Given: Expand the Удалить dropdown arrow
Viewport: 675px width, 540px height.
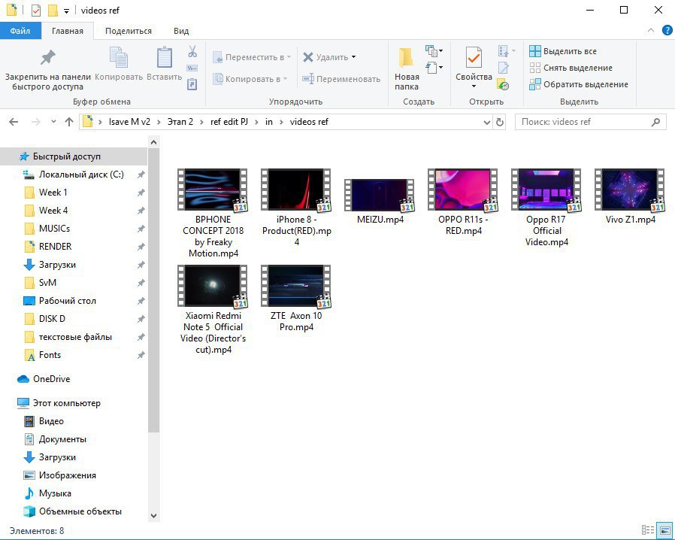Looking at the screenshot, I should [x=353, y=57].
